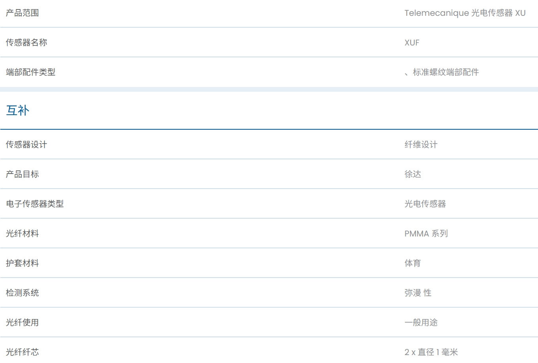Select the XUF sensor name value
The width and height of the screenshot is (538, 363).
pyautogui.click(x=412, y=43)
